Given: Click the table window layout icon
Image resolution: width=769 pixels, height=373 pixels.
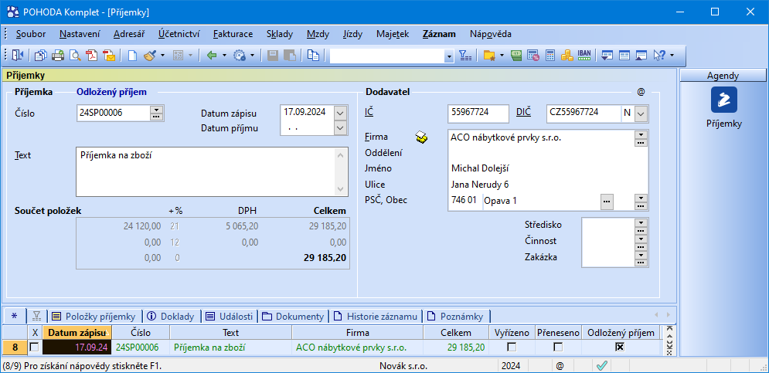Looking at the screenshot, I should (x=624, y=56).
